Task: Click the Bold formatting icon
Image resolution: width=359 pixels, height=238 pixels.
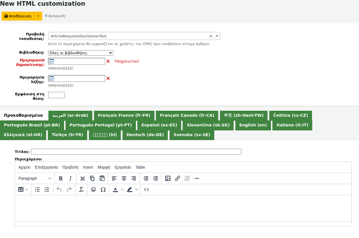Action: click(61, 178)
